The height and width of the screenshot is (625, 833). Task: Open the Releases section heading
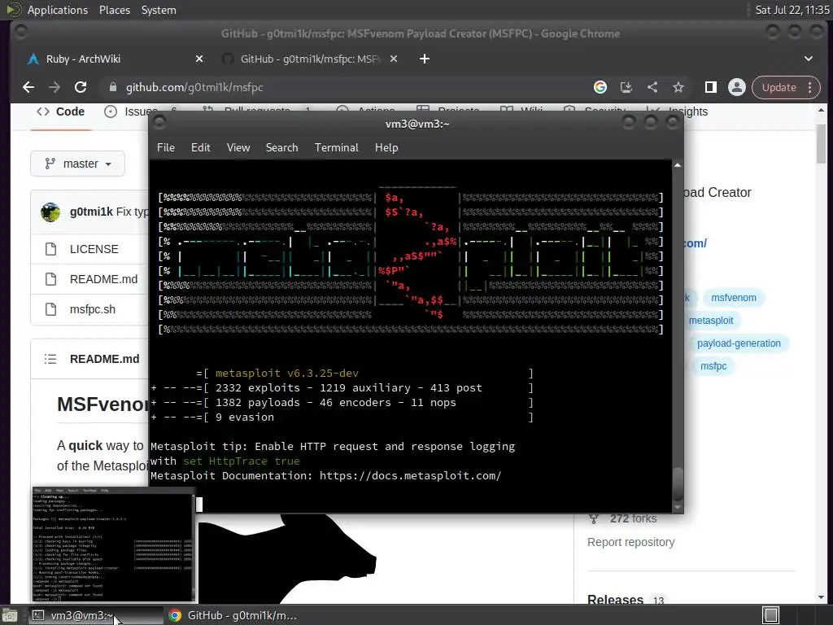(x=615, y=600)
